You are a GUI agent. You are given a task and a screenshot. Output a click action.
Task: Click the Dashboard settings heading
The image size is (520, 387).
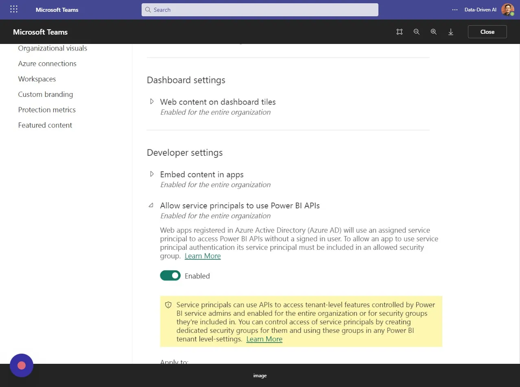[x=186, y=80]
